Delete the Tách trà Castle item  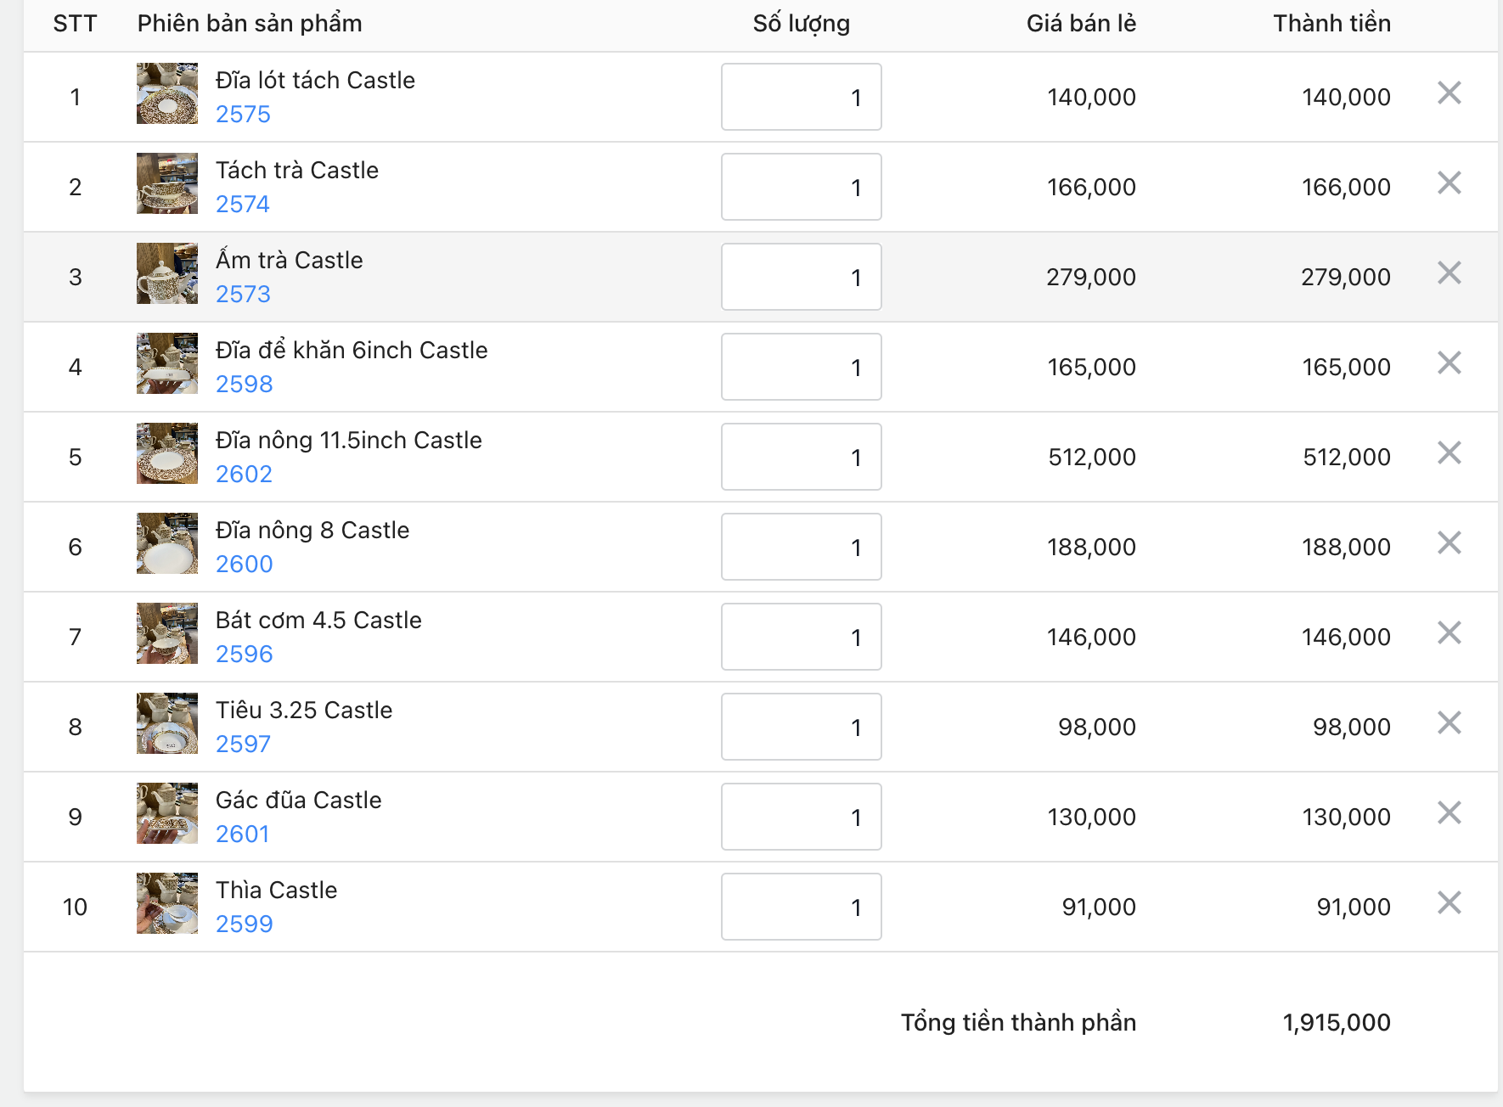[1449, 183]
